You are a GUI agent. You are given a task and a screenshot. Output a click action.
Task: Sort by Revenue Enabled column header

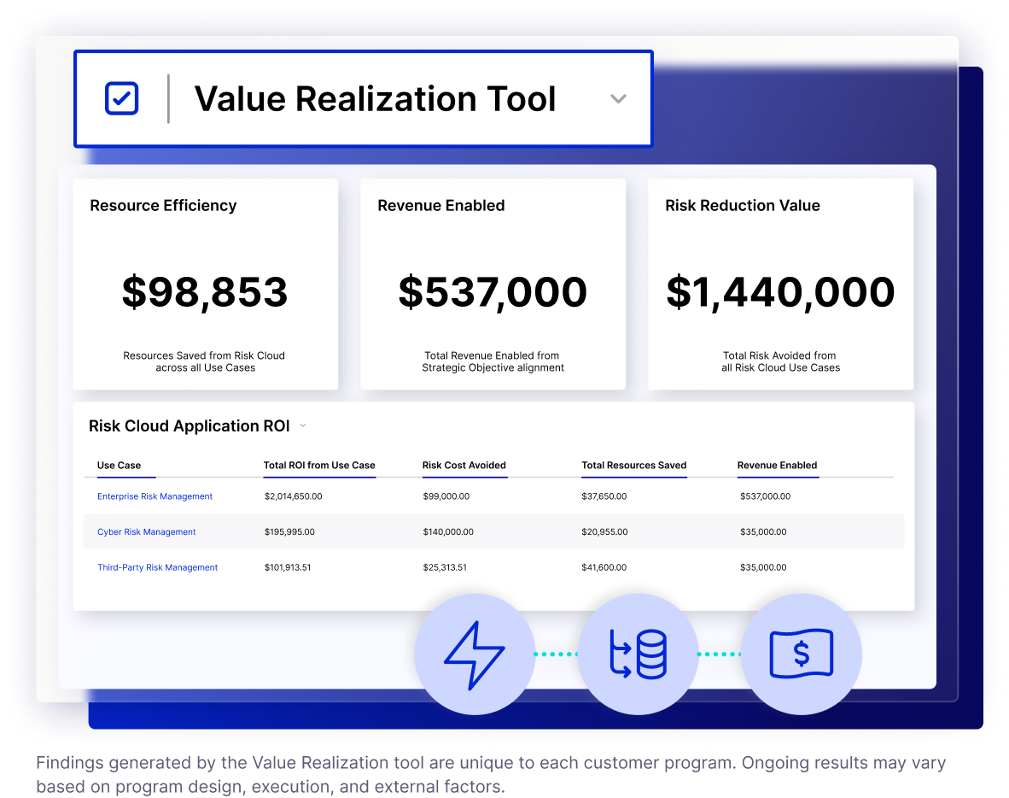coord(778,465)
